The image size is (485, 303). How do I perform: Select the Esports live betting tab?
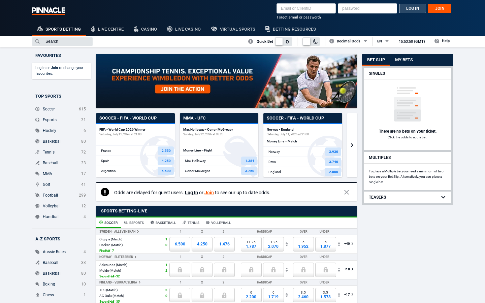coord(134,223)
